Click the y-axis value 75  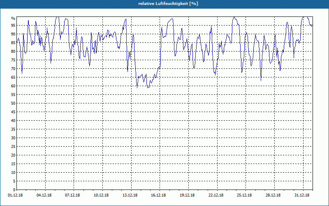(13, 60)
